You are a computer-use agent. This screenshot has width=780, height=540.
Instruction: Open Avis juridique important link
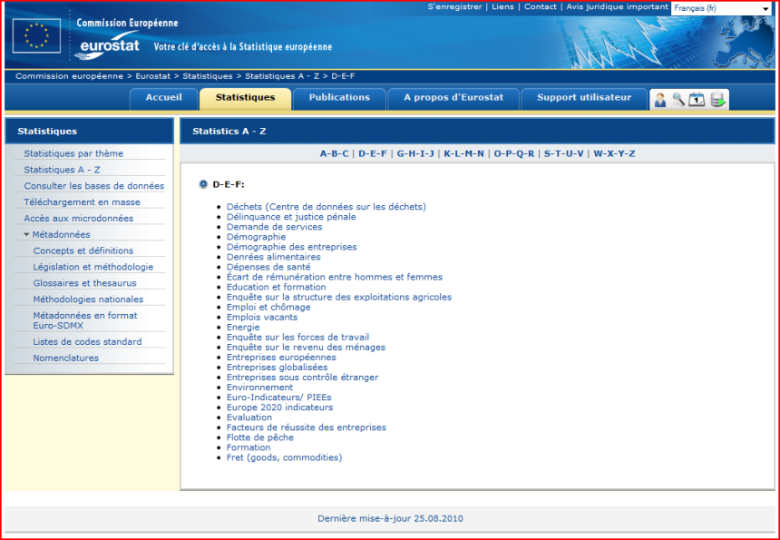[x=618, y=7]
